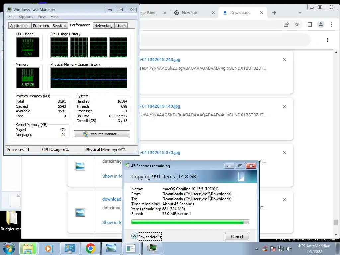Open the download link ending 01T042015.070.jpg

(x=160, y=152)
